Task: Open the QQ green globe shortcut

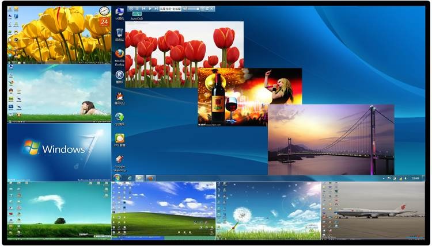Action: tap(119, 117)
